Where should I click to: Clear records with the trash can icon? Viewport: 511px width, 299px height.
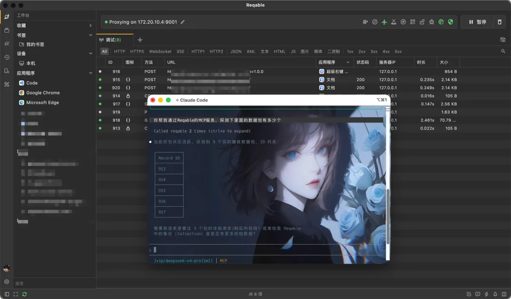(500, 22)
